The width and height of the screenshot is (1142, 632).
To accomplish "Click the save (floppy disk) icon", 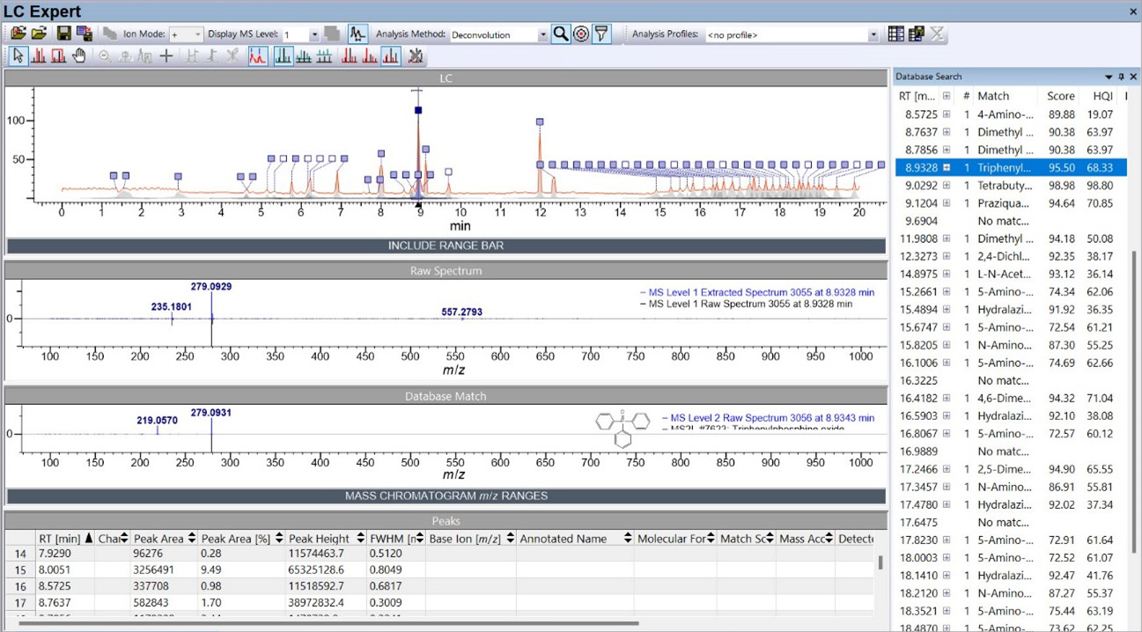I will point(63,33).
